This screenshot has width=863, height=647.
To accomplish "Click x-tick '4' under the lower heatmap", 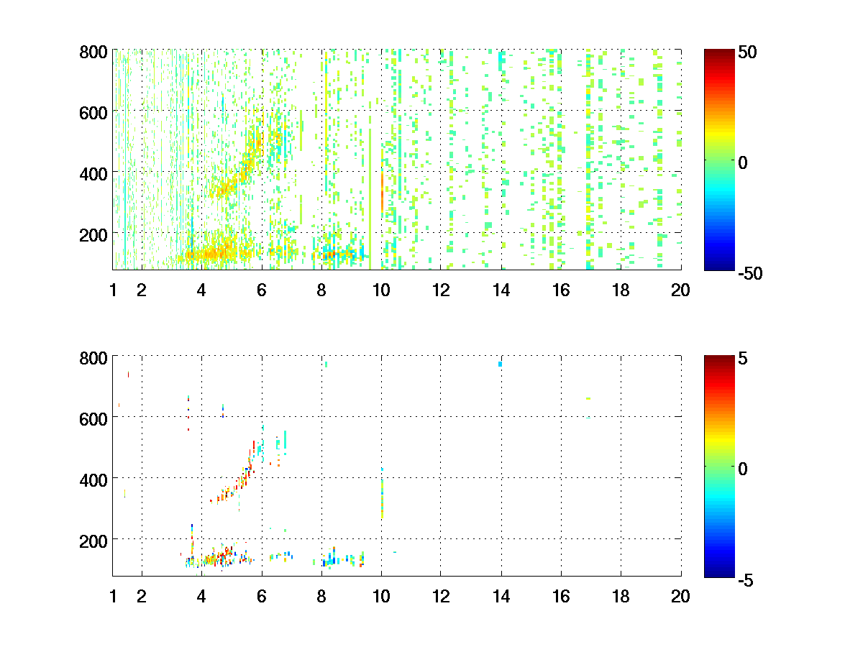I will 201,596.
